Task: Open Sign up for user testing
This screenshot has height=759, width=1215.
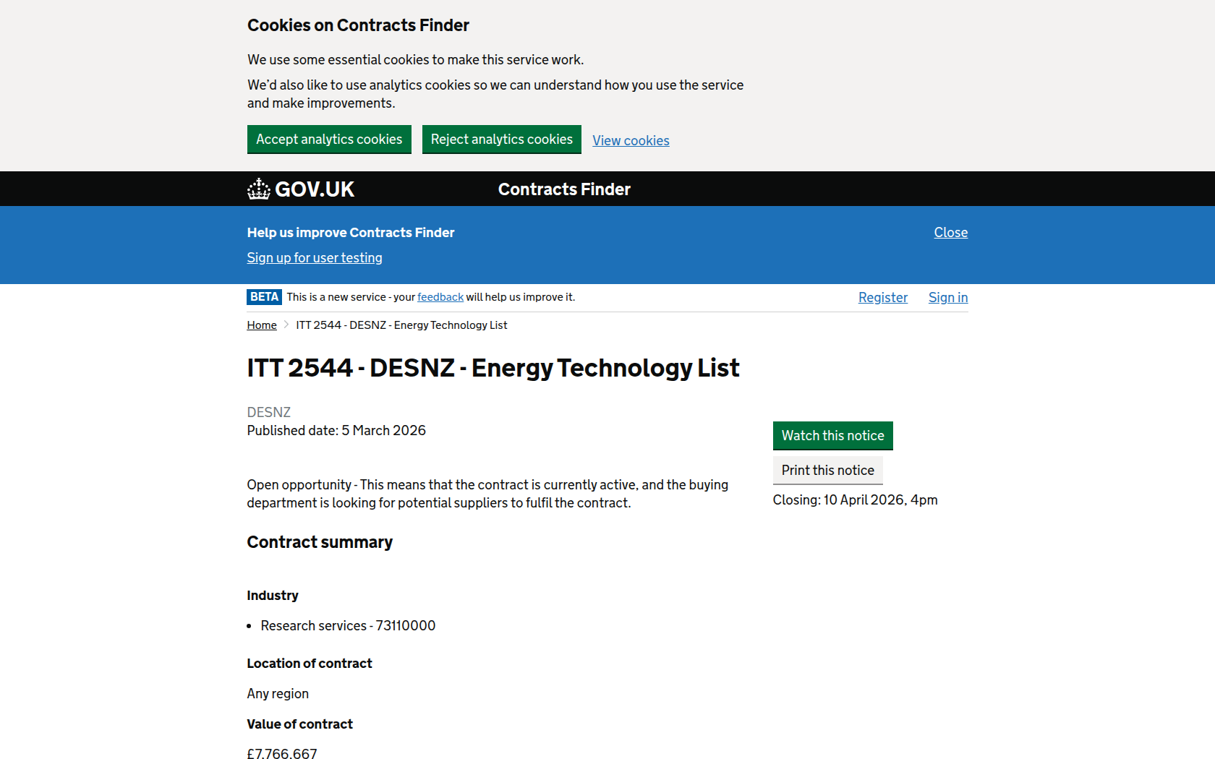Action: click(x=315, y=258)
